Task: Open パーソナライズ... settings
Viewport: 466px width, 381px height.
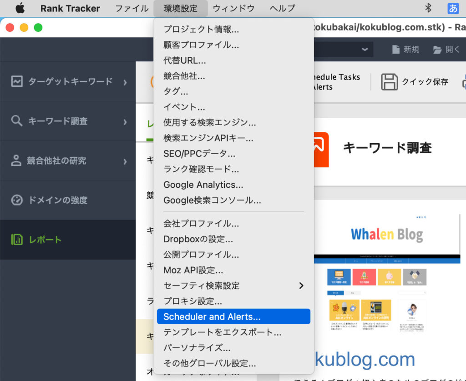Action: point(233,348)
